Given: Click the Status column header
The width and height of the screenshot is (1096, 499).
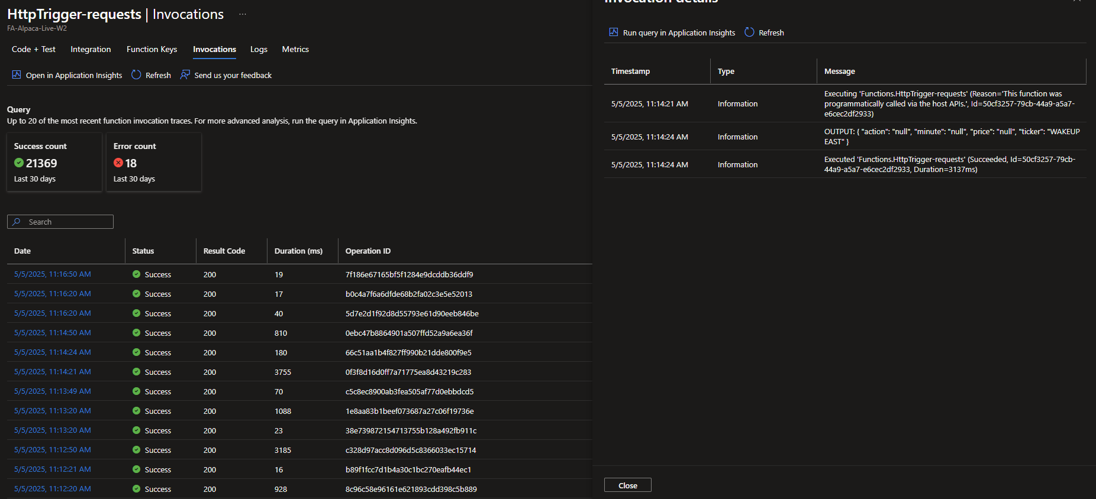Looking at the screenshot, I should point(143,251).
